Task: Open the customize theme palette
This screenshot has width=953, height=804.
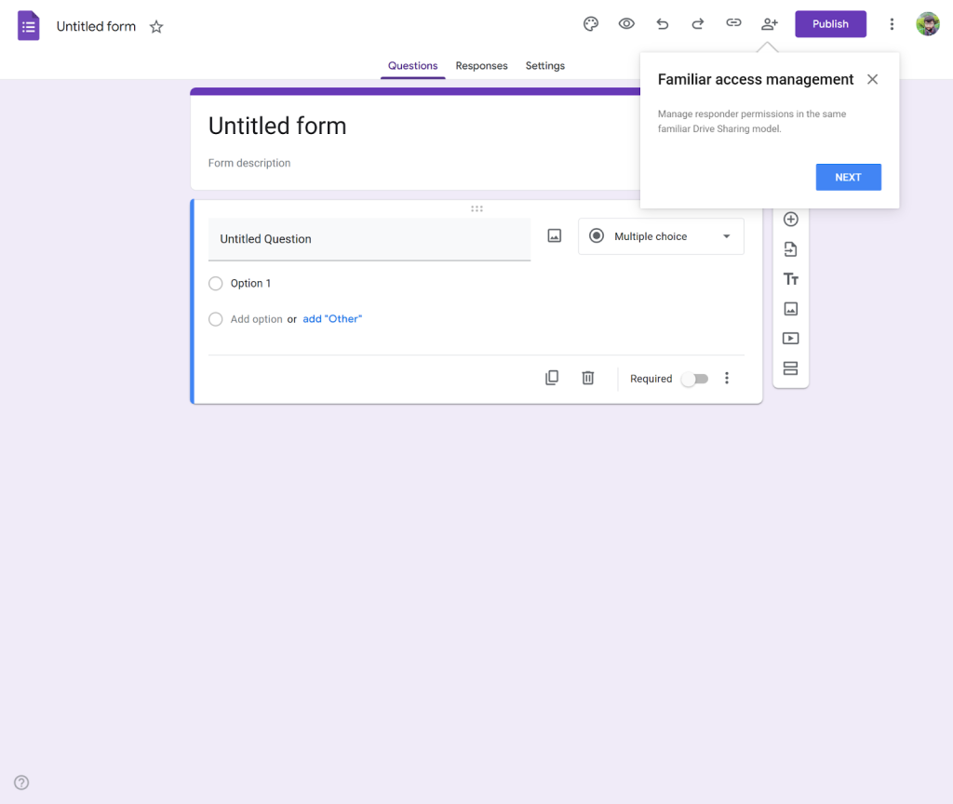Action: point(590,24)
